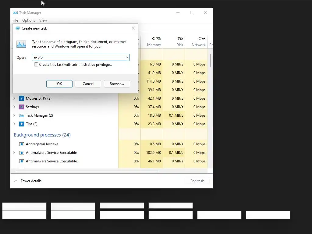
Task: Close the Create new task dialog
Action: point(133,28)
